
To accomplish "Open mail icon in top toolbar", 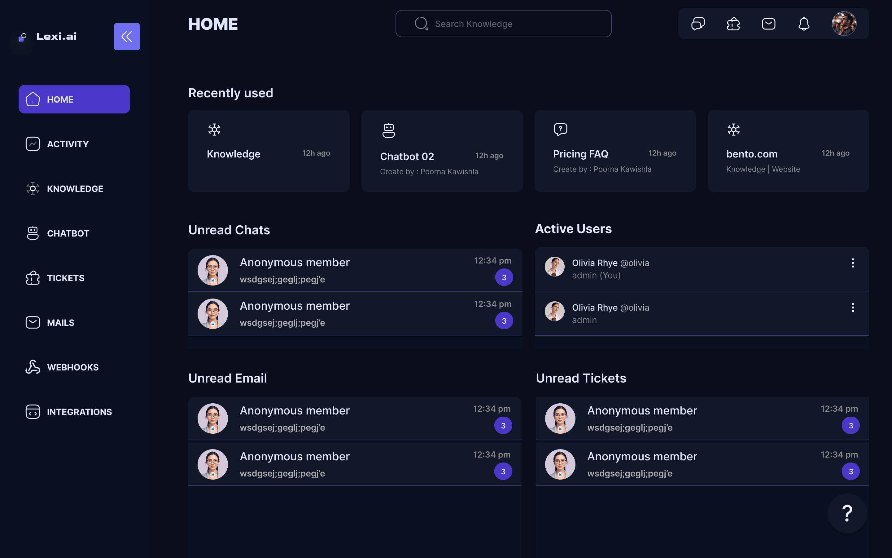I will (768, 24).
